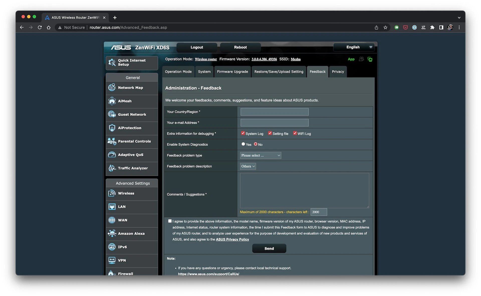Open Feedback problem description Others dropdown
The width and height of the screenshot is (481, 296).
[248, 166]
